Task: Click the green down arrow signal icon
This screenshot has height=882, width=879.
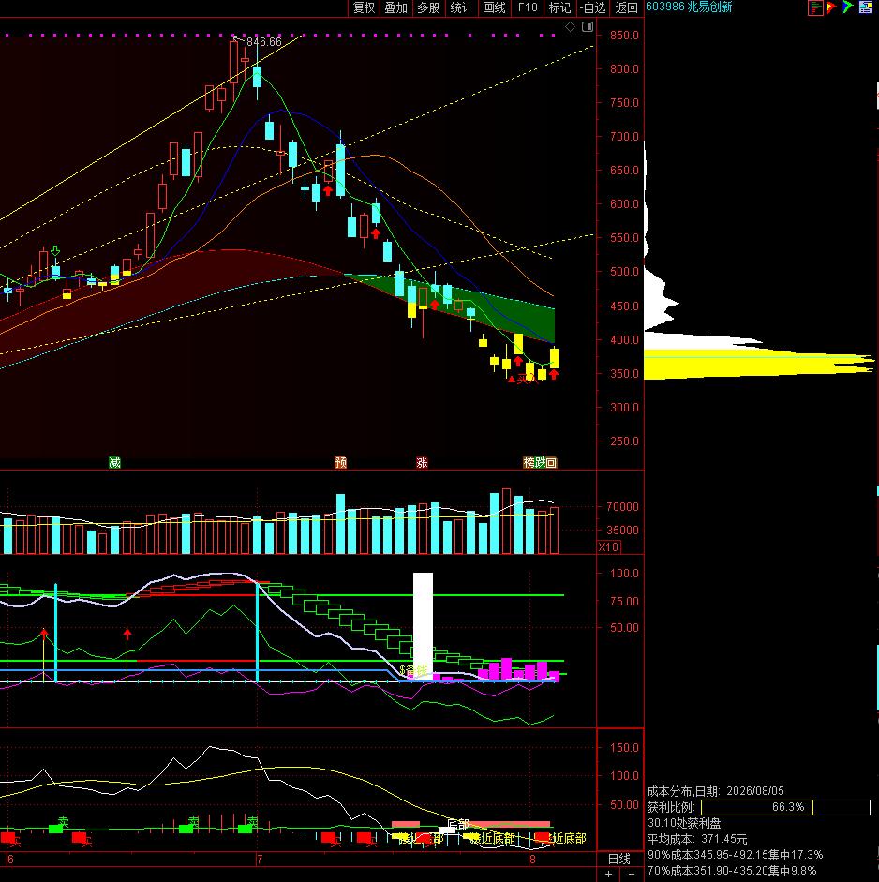Action: (x=55, y=251)
